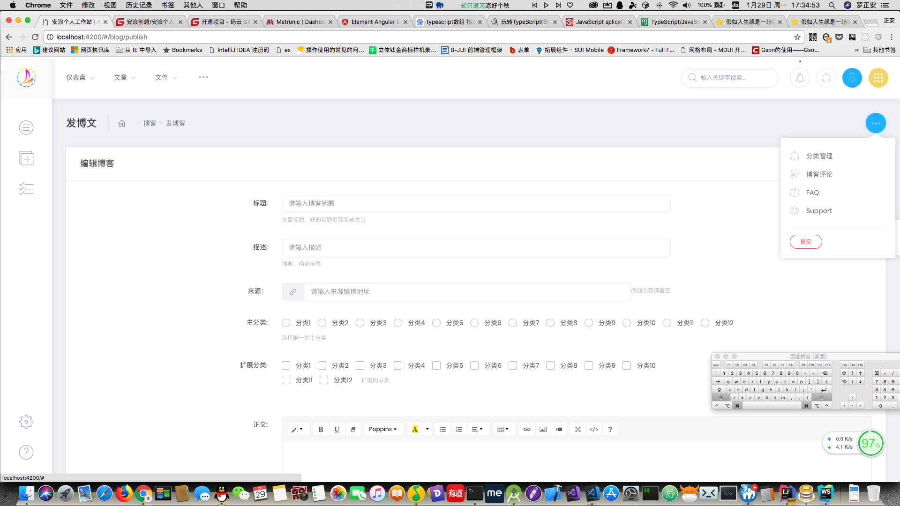Open the table insert dropdown
This screenshot has width=900, height=506.
pyautogui.click(x=503, y=429)
